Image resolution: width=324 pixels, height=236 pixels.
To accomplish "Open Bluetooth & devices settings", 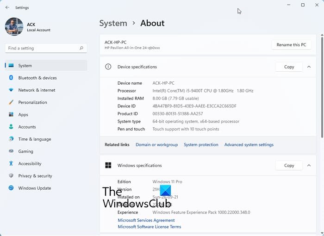I will coord(46,78).
